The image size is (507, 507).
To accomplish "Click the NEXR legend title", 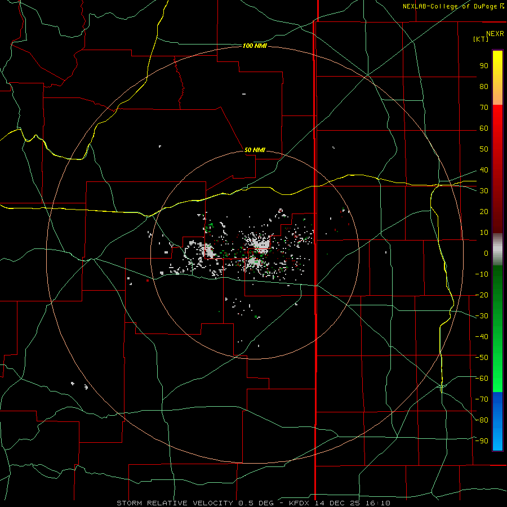I will click(x=495, y=34).
